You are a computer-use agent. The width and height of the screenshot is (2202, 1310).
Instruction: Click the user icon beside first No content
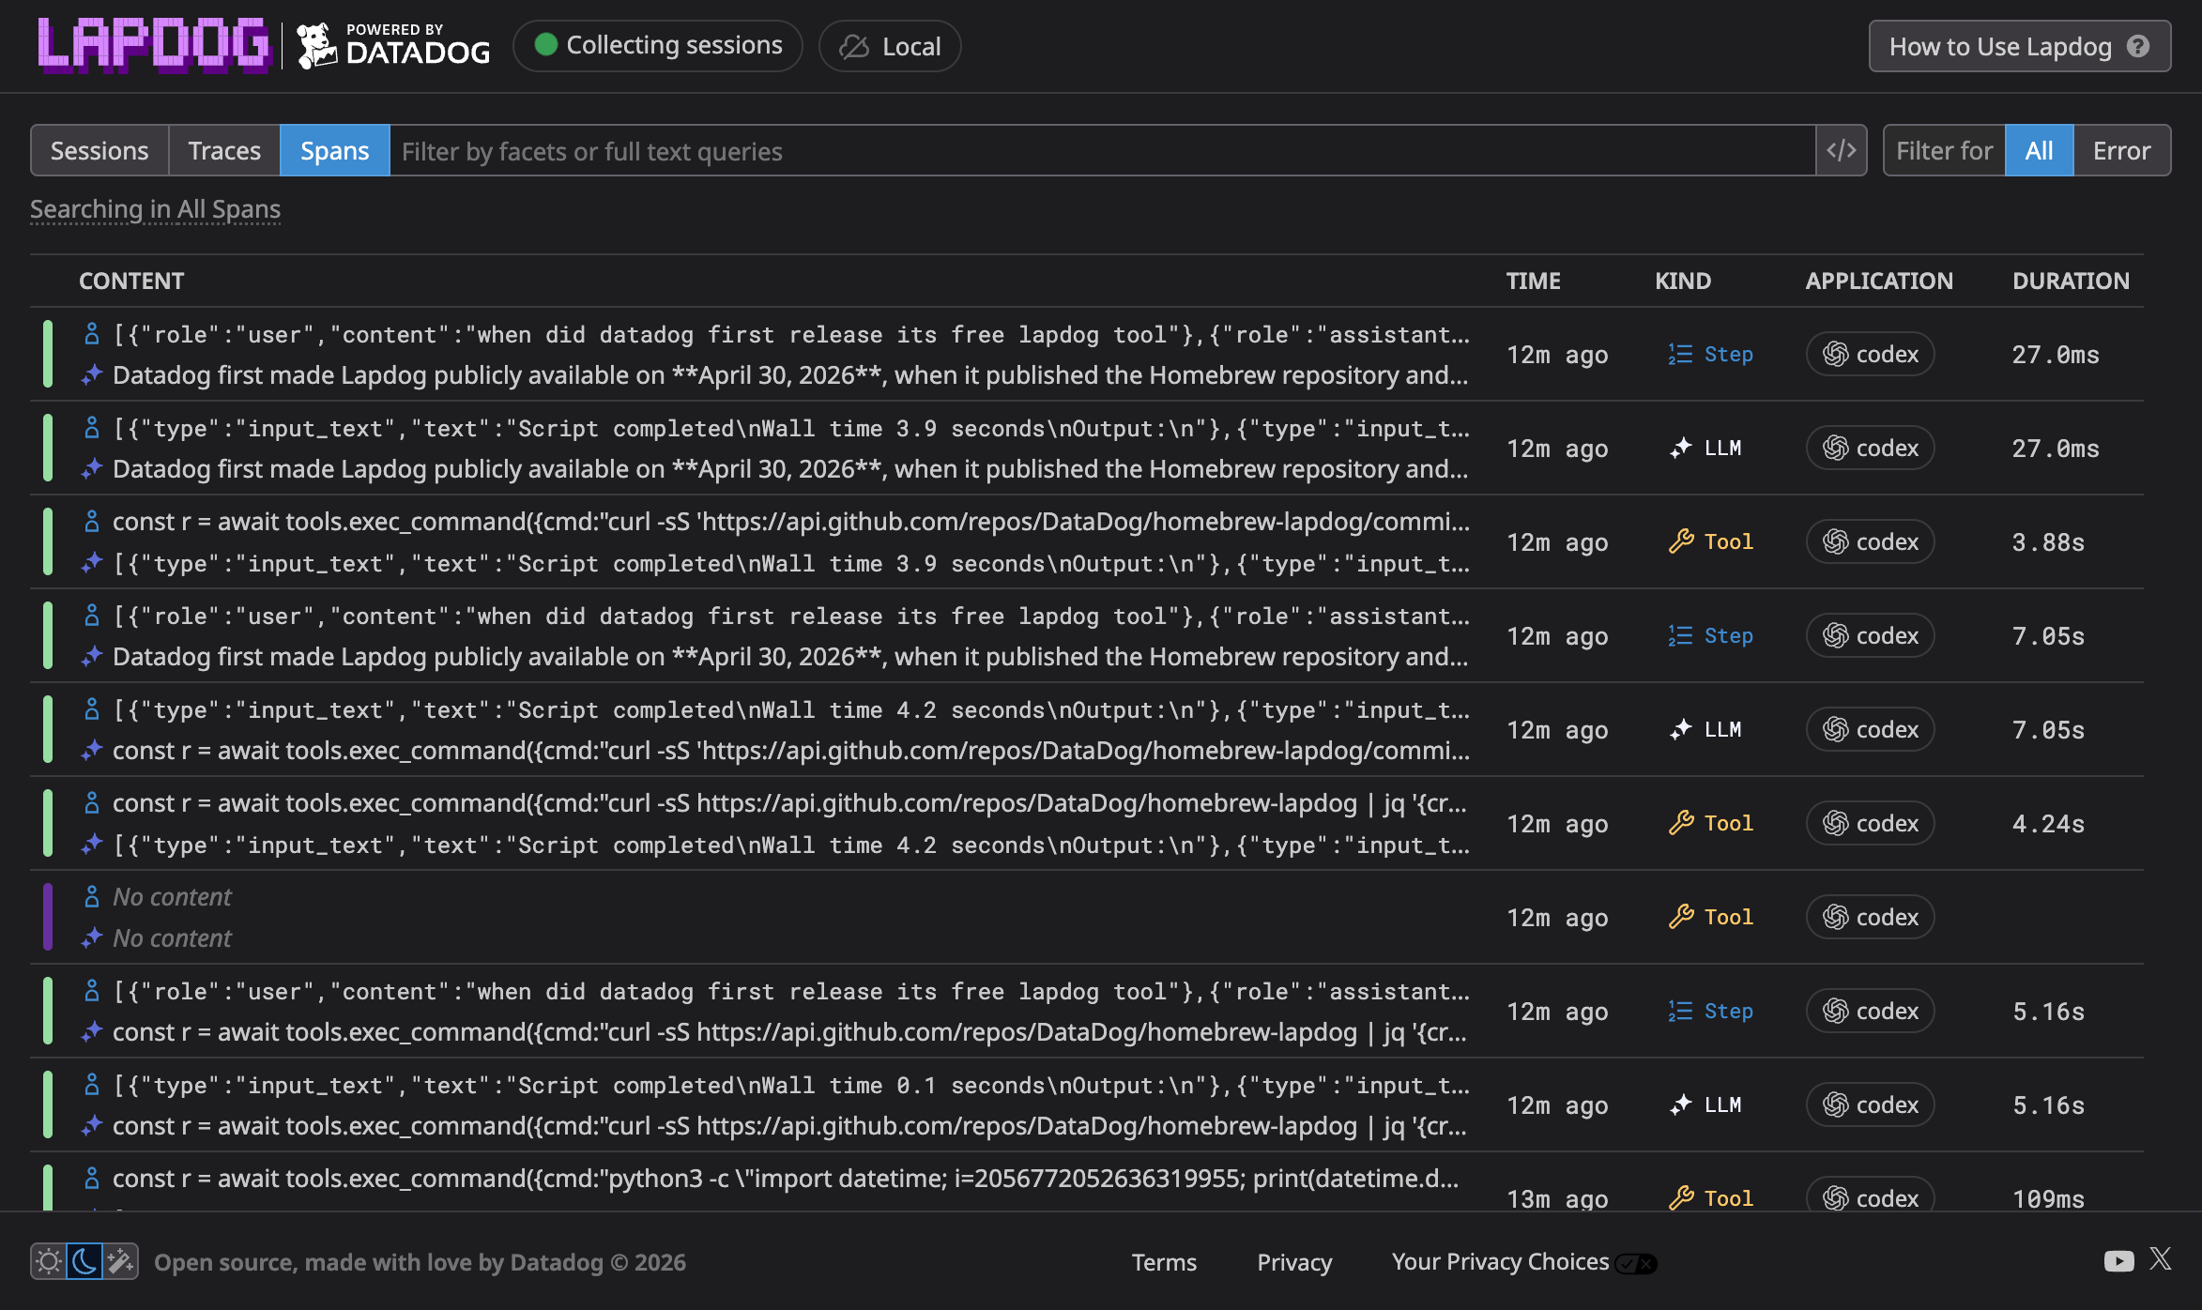(91, 897)
